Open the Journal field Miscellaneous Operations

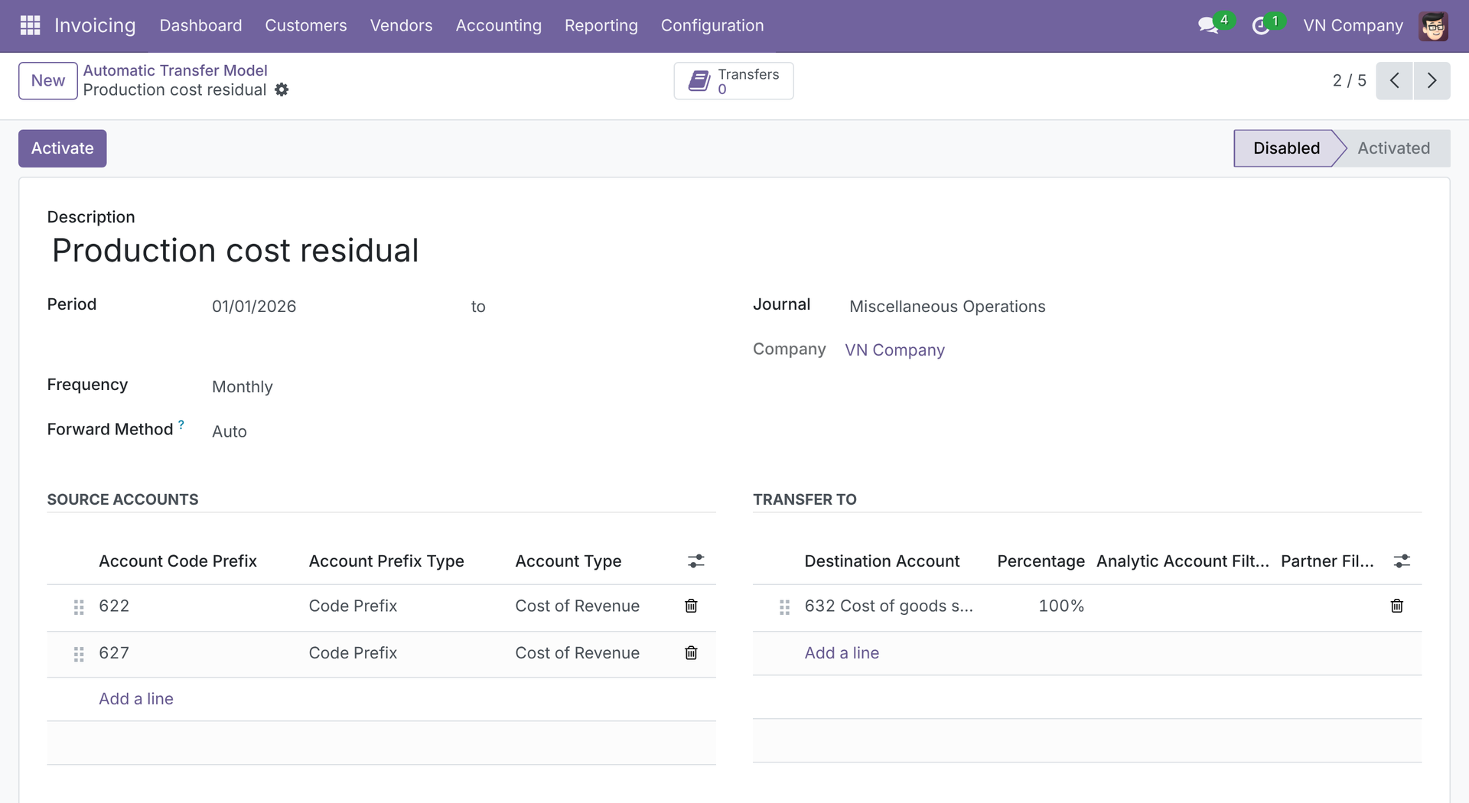coord(946,307)
